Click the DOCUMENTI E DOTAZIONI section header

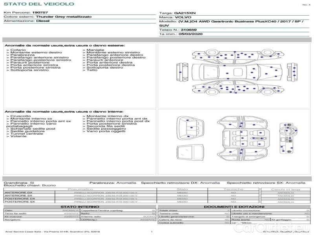(234, 206)
